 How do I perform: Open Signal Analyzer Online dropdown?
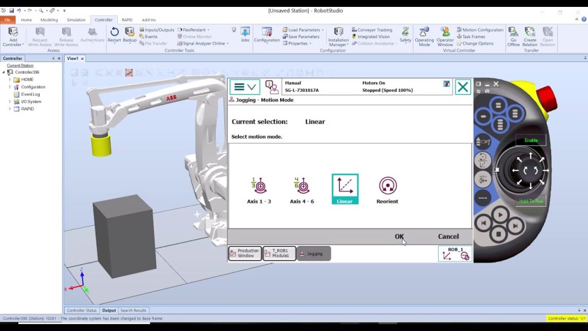click(x=227, y=43)
